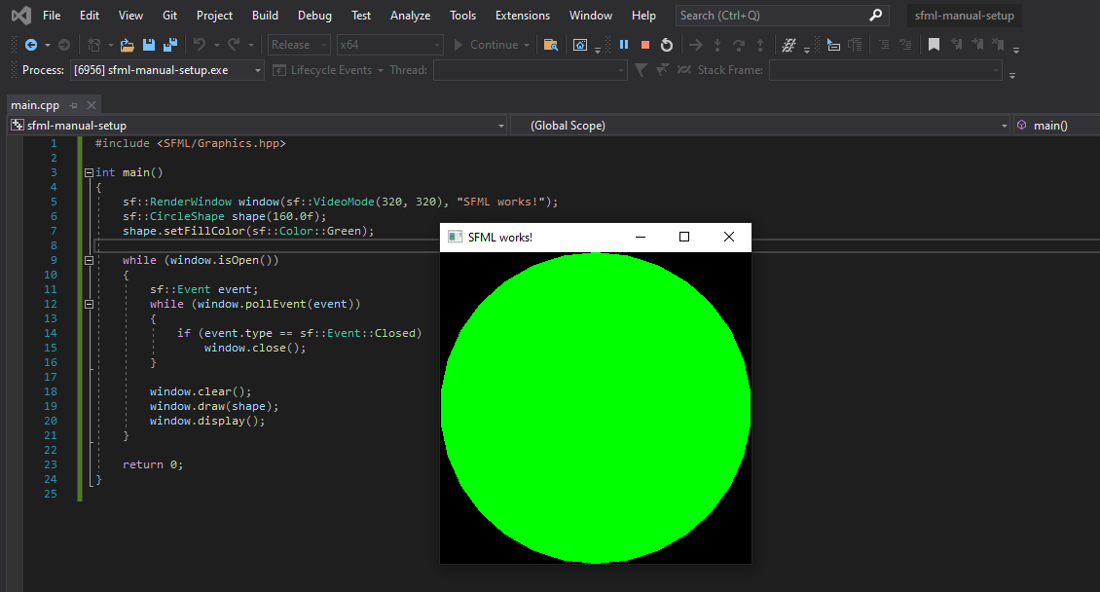Screen dimensions: 1100x592
Task: Toggle the flagged threads filter
Action: [x=640, y=70]
